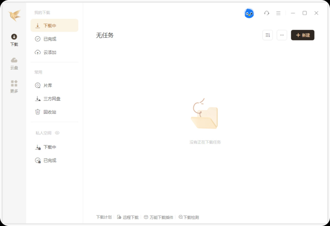
Task: Click the blue penguin user avatar
Action: (249, 13)
